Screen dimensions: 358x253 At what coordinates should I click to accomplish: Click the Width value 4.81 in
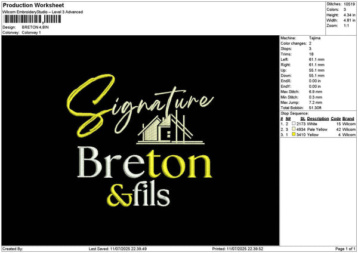(x=349, y=20)
